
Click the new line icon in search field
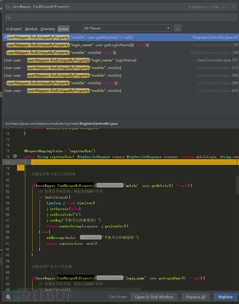(225, 7)
